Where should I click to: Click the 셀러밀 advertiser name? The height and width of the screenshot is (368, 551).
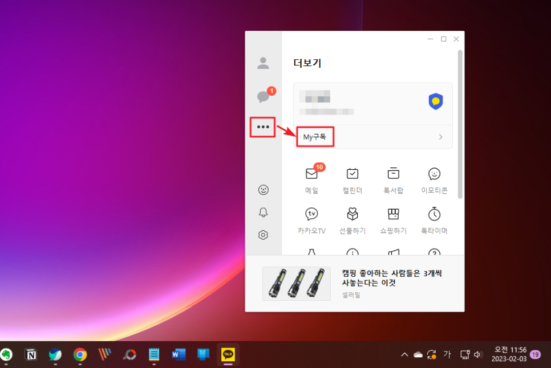[x=351, y=295]
